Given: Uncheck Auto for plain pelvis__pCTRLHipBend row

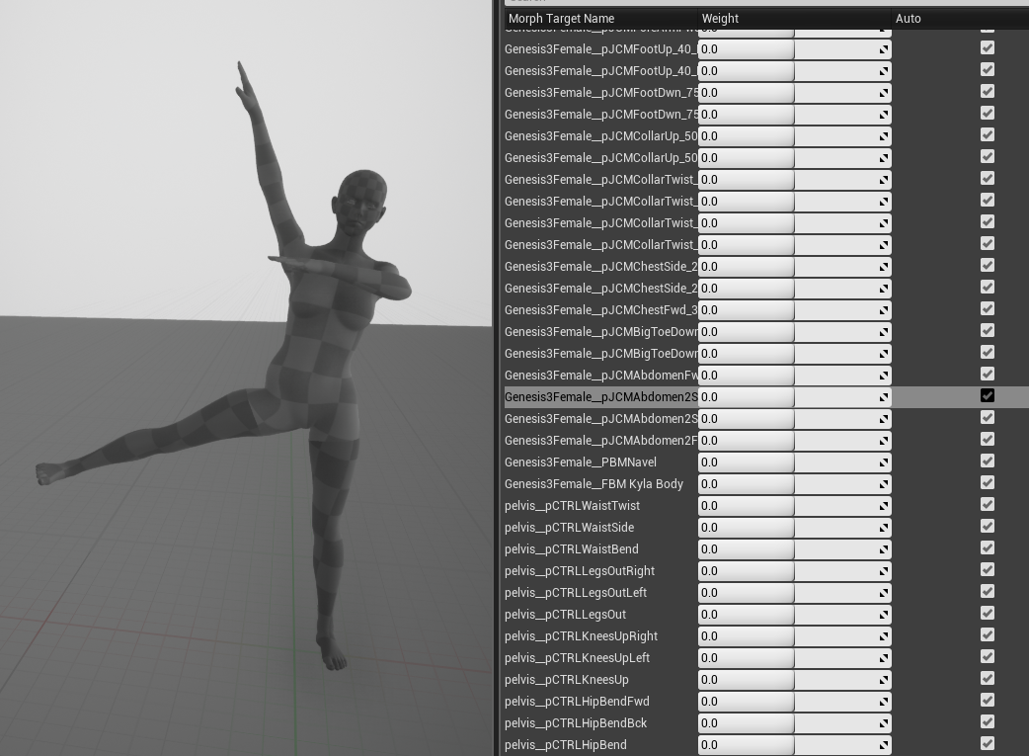Looking at the screenshot, I should 987,743.
